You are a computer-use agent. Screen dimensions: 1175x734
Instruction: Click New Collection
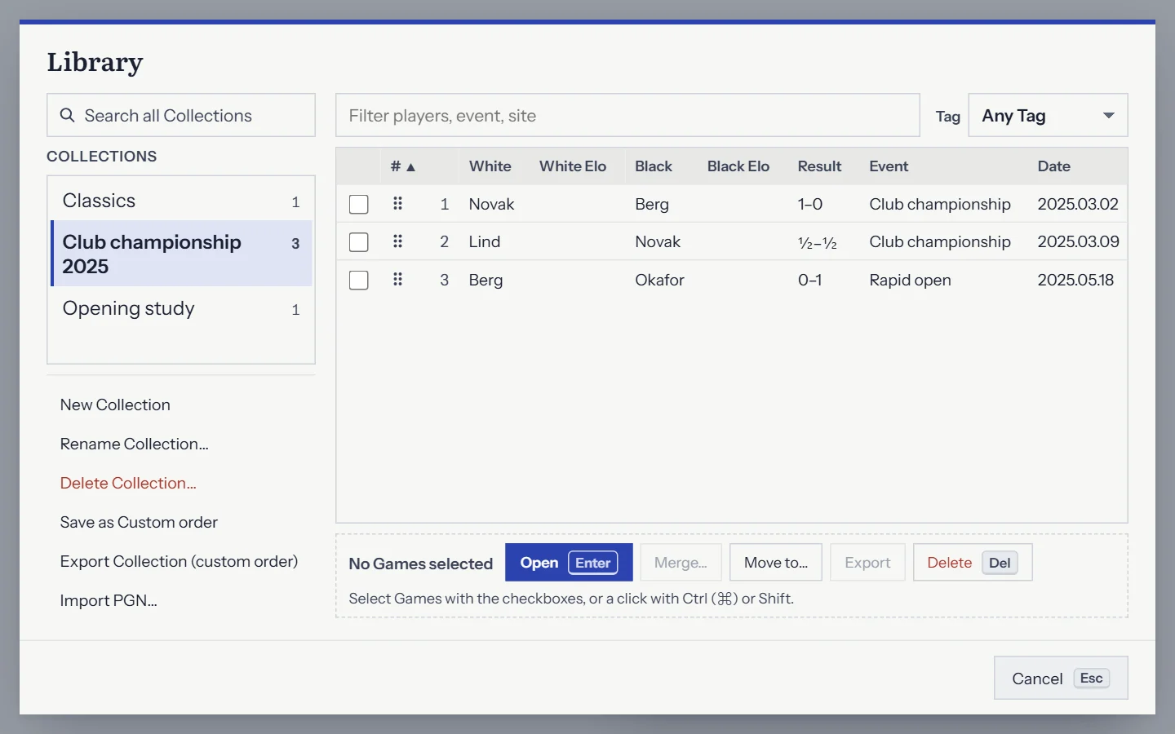click(115, 405)
